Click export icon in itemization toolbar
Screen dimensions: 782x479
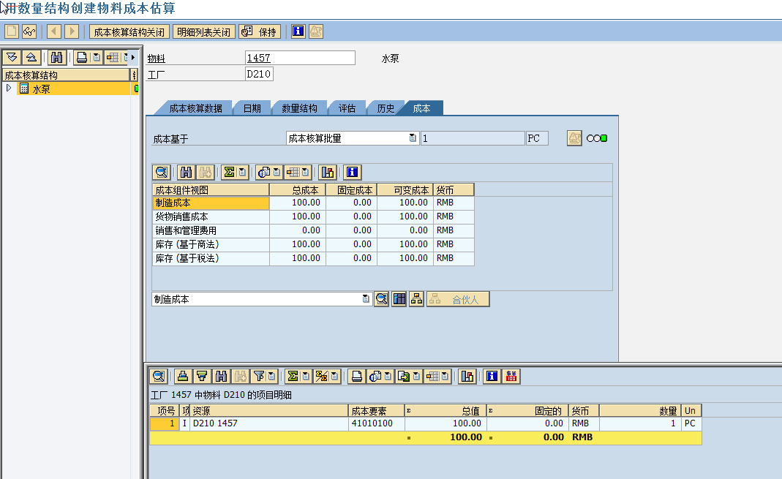(403, 377)
